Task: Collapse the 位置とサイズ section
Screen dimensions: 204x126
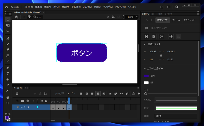Action: coord(145,44)
